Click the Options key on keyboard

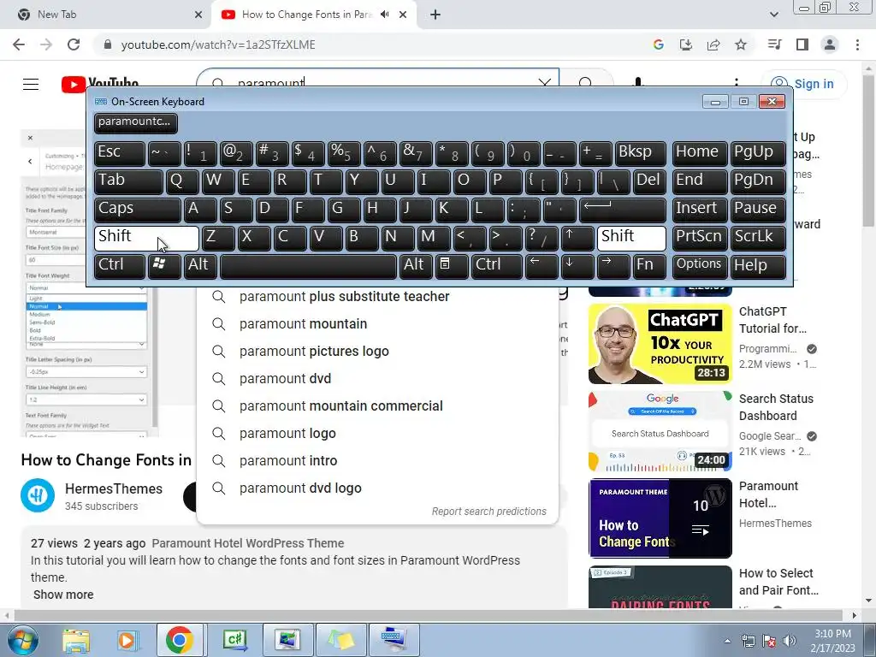tap(700, 265)
